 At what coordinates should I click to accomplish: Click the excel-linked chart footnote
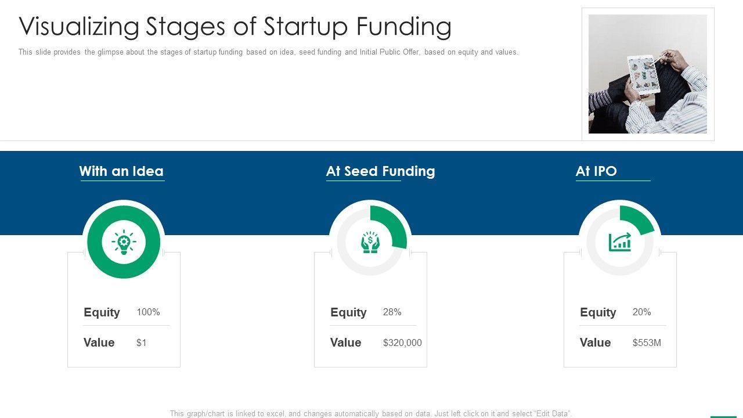pos(371,413)
